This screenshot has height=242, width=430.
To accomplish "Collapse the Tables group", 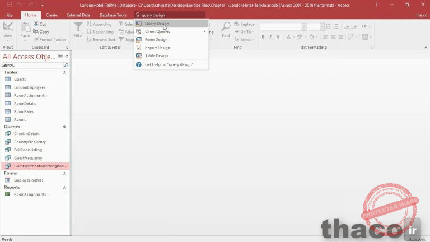I will (64, 72).
